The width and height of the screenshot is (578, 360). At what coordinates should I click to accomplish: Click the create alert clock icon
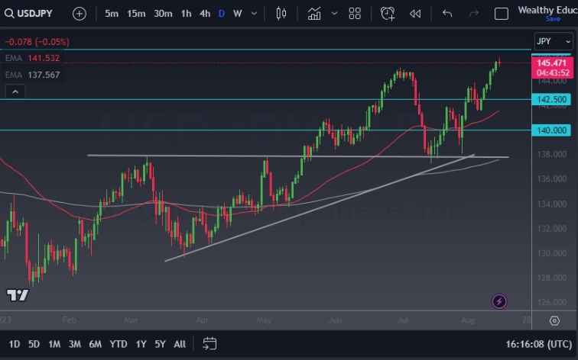388,14
